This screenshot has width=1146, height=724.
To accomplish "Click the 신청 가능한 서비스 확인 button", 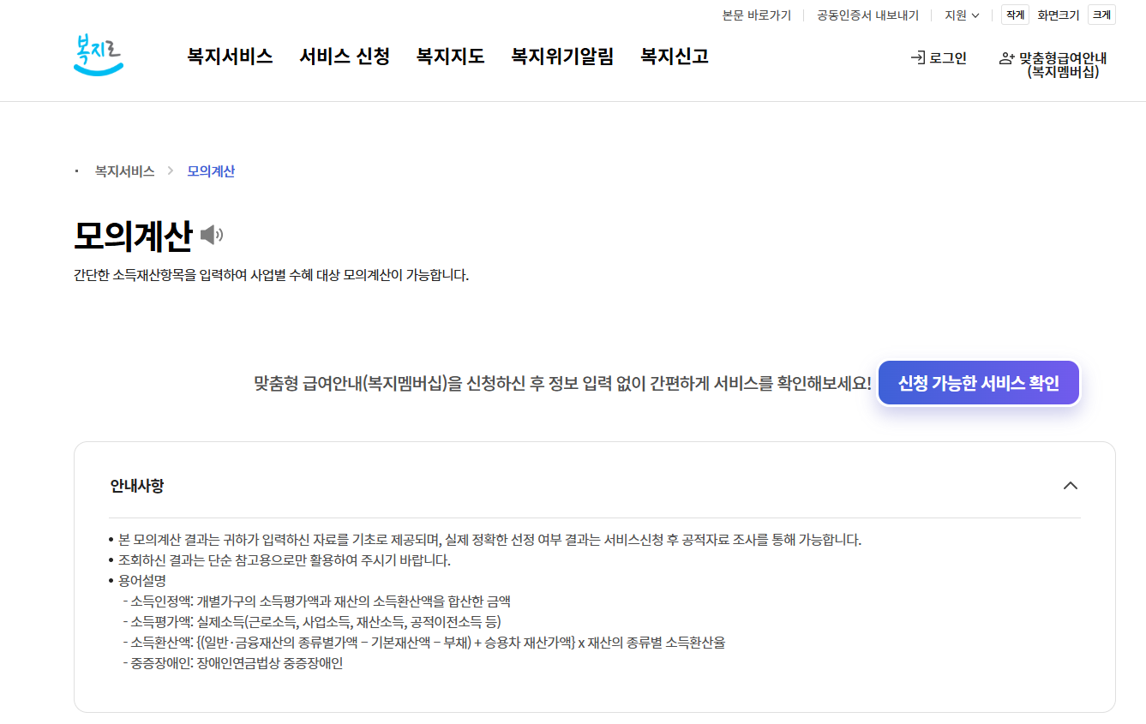I will click(x=978, y=383).
